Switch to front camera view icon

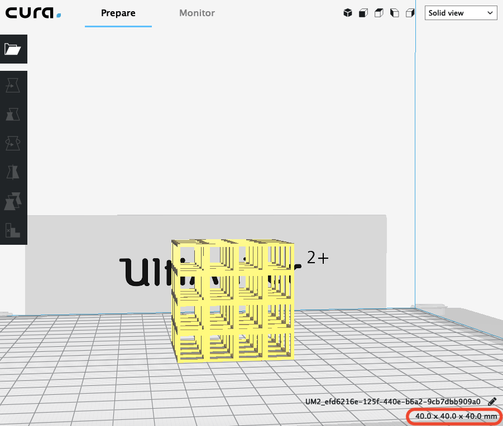363,13
